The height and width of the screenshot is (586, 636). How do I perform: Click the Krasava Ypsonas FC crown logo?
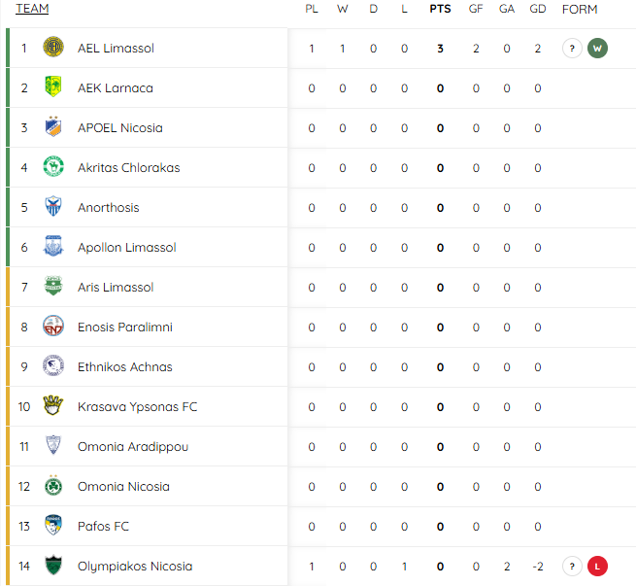53,405
